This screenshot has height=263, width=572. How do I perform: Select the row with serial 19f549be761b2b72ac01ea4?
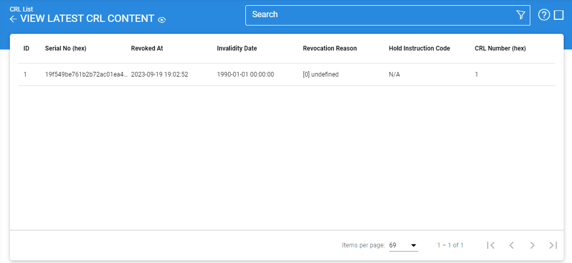pos(86,74)
